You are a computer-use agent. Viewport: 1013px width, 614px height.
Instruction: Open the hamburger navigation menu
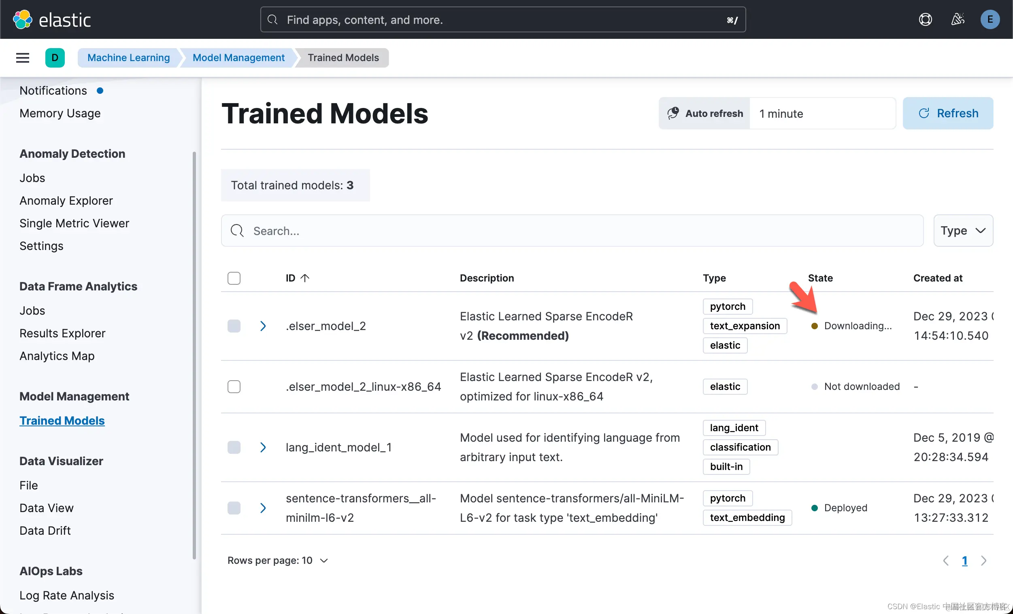23,58
